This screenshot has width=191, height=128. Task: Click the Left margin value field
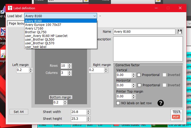(23, 70)
